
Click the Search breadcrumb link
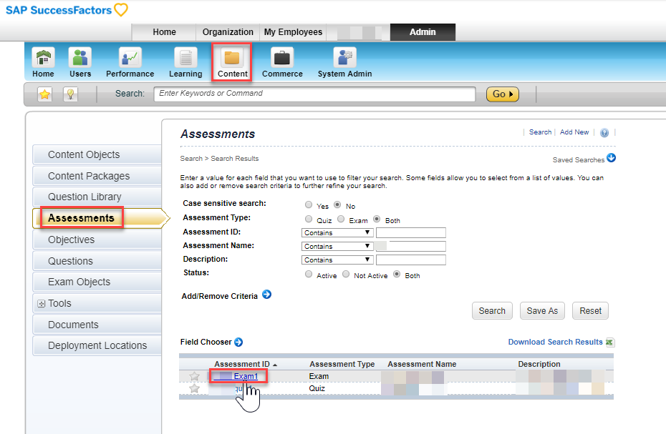point(191,158)
